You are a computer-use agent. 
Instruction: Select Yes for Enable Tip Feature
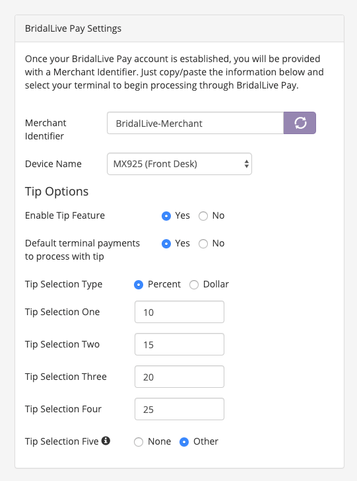pyautogui.click(x=166, y=216)
